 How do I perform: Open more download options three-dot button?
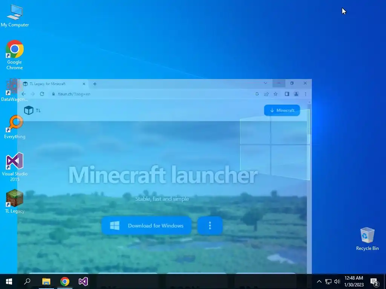[210, 226]
